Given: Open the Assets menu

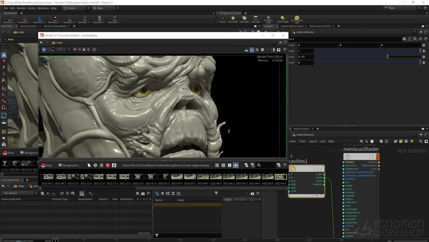Looking at the screenshot, I should point(32,8).
